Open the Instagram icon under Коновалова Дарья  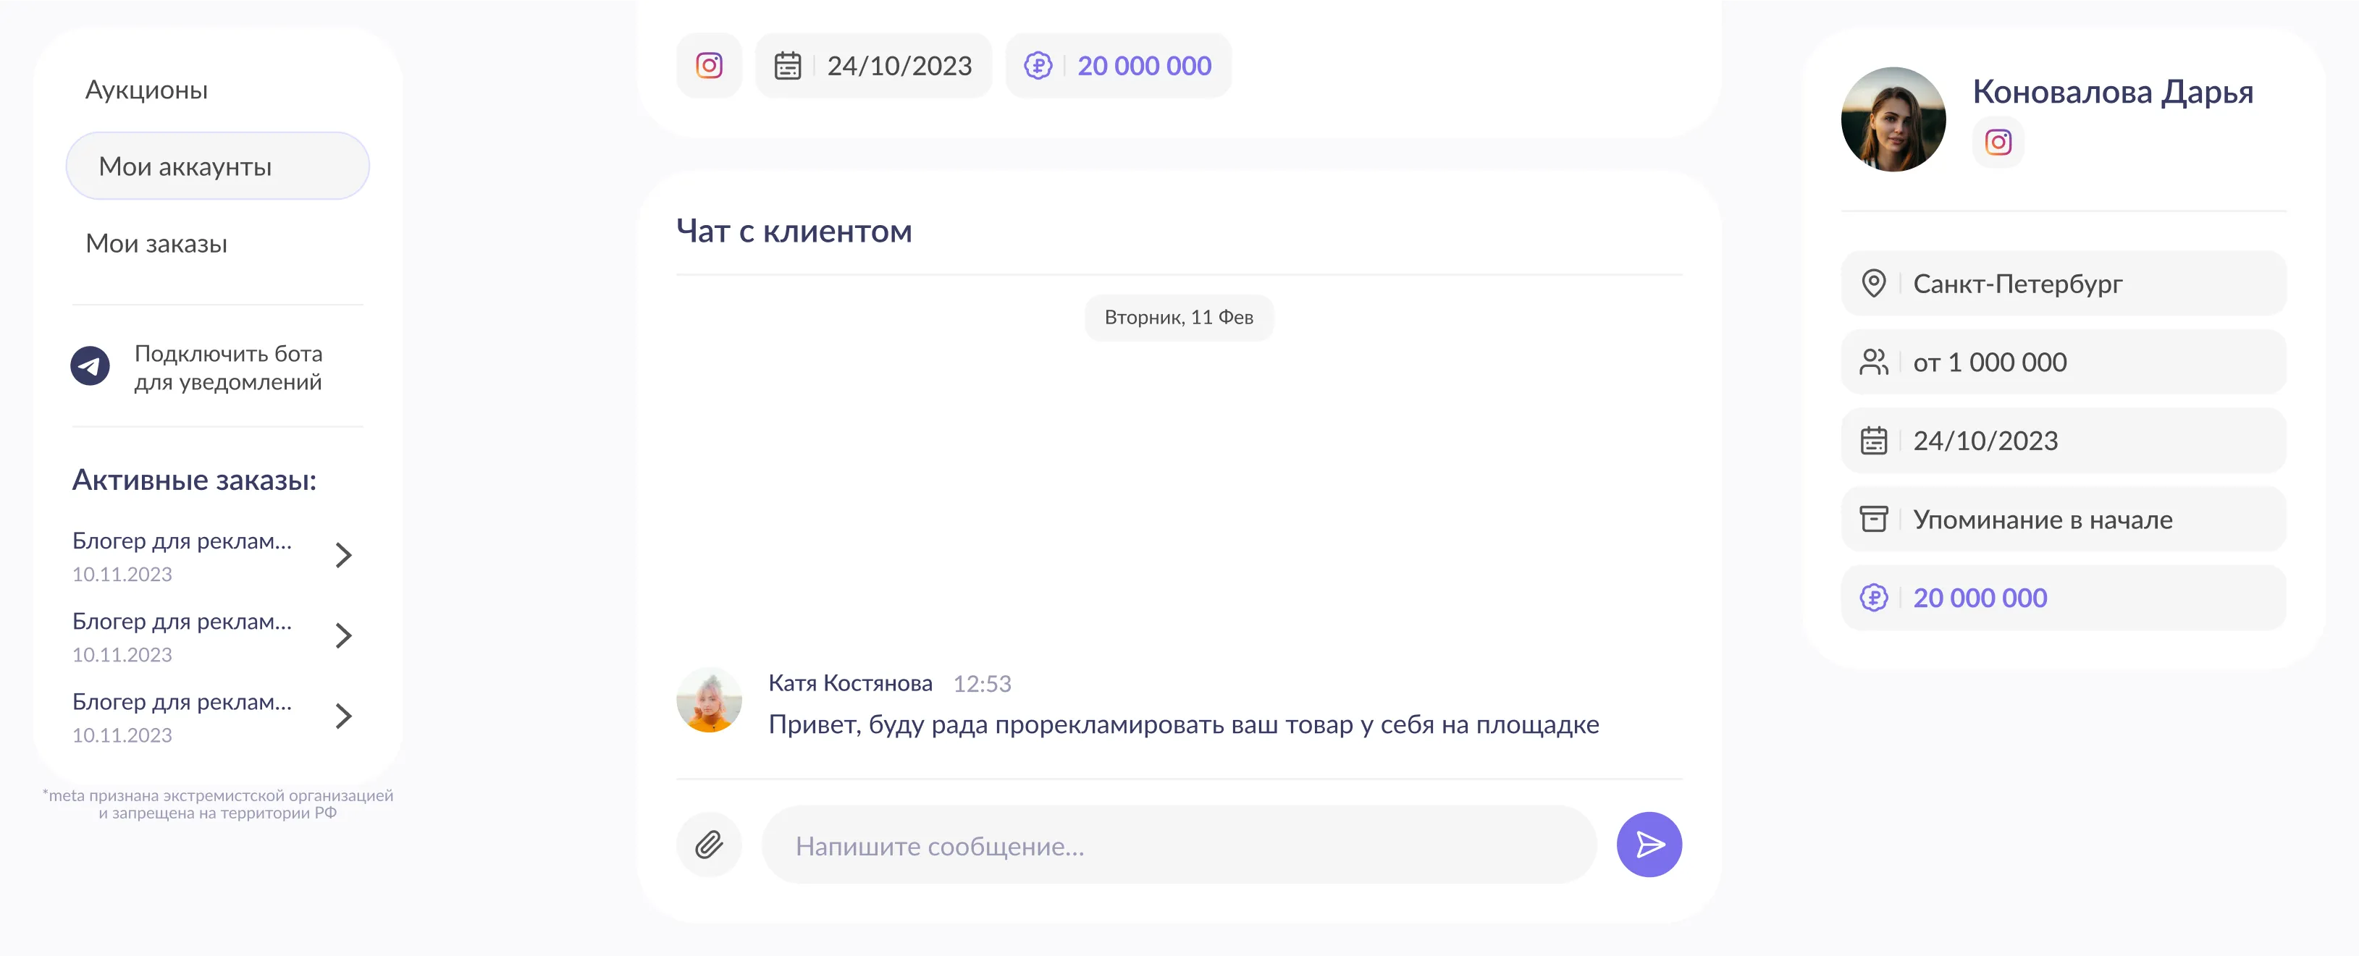click(1998, 142)
